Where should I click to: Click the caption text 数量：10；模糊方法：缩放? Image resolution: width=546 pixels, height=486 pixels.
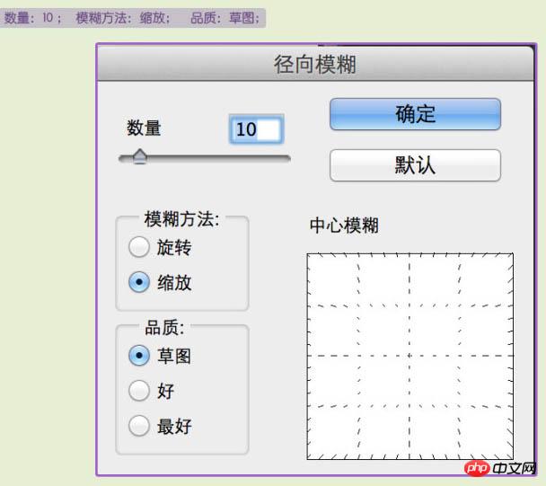coord(86,18)
